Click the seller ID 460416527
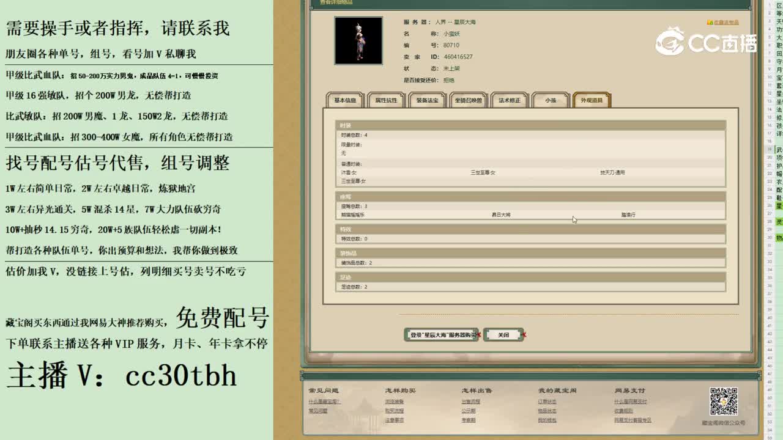This screenshot has height=440, width=783. pos(458,57)
